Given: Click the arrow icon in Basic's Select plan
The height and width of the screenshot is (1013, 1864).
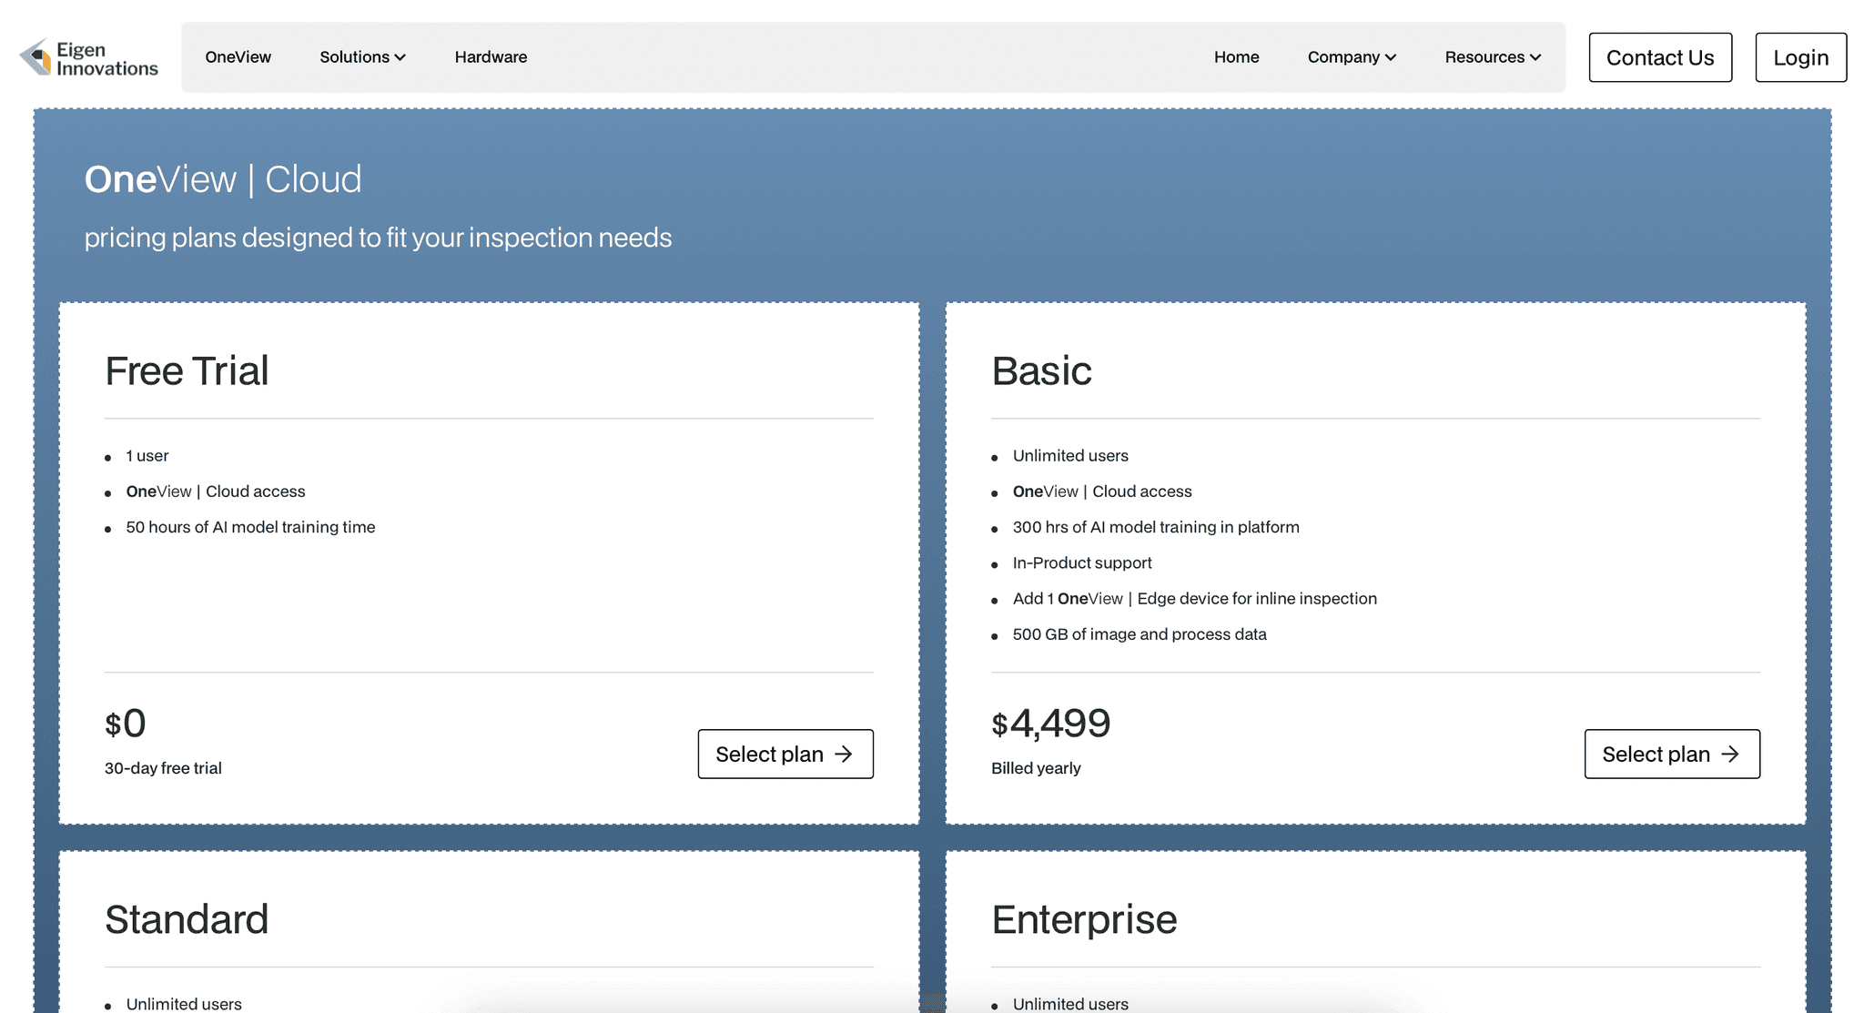Looking at the screenshot, I should (1731, 754).
